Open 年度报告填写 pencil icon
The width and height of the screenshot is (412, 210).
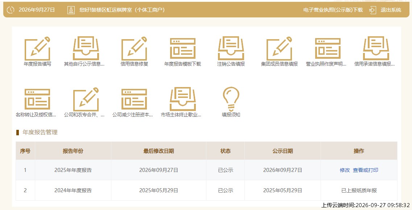pyautogui.click(x=37, y=48)
